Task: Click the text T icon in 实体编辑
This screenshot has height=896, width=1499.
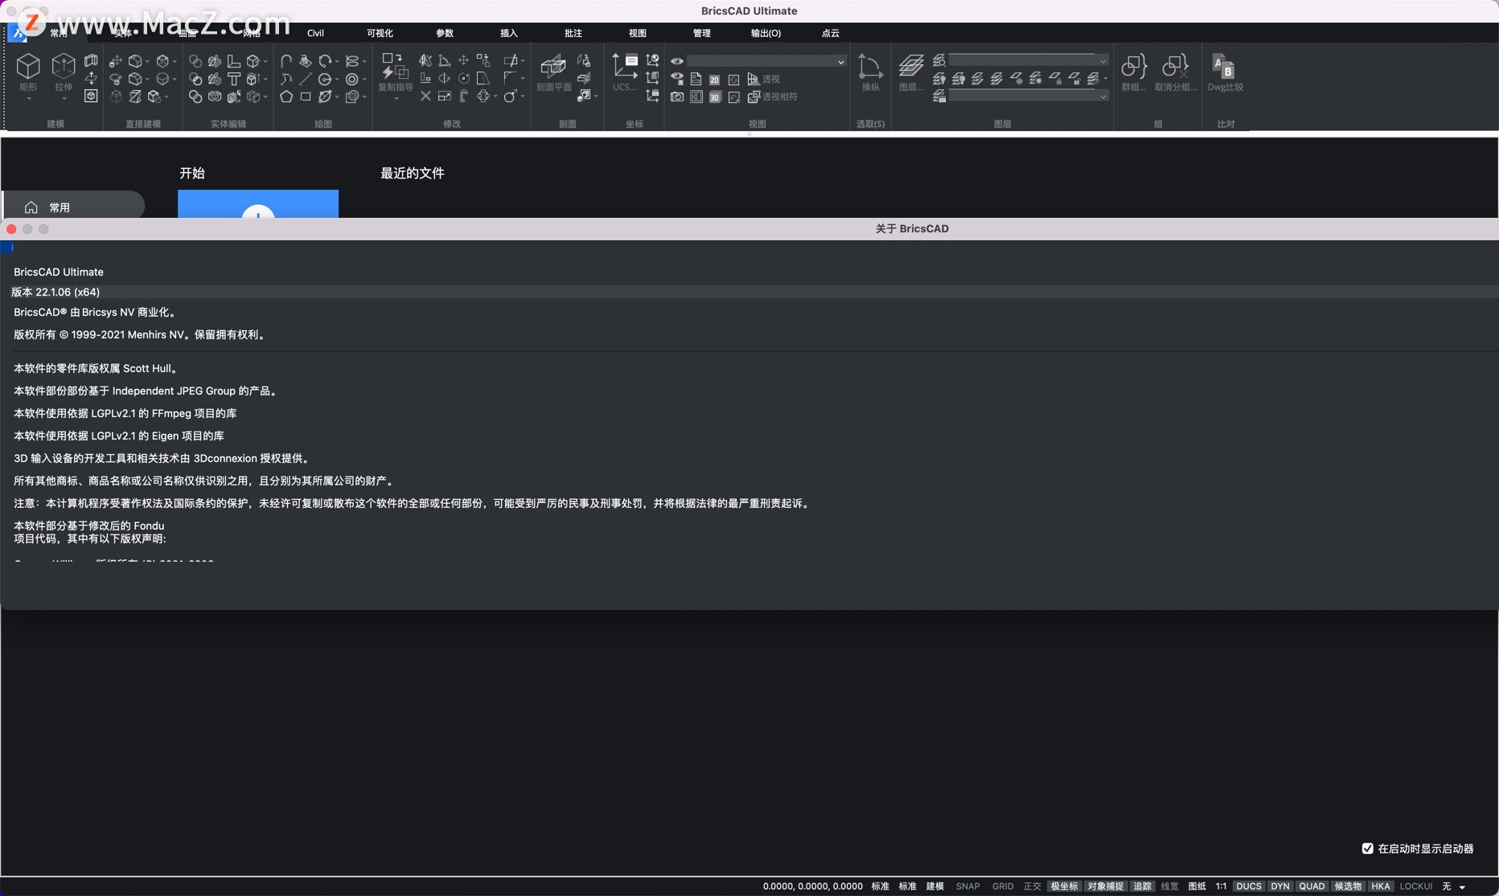Action: (x=234, y=79)
